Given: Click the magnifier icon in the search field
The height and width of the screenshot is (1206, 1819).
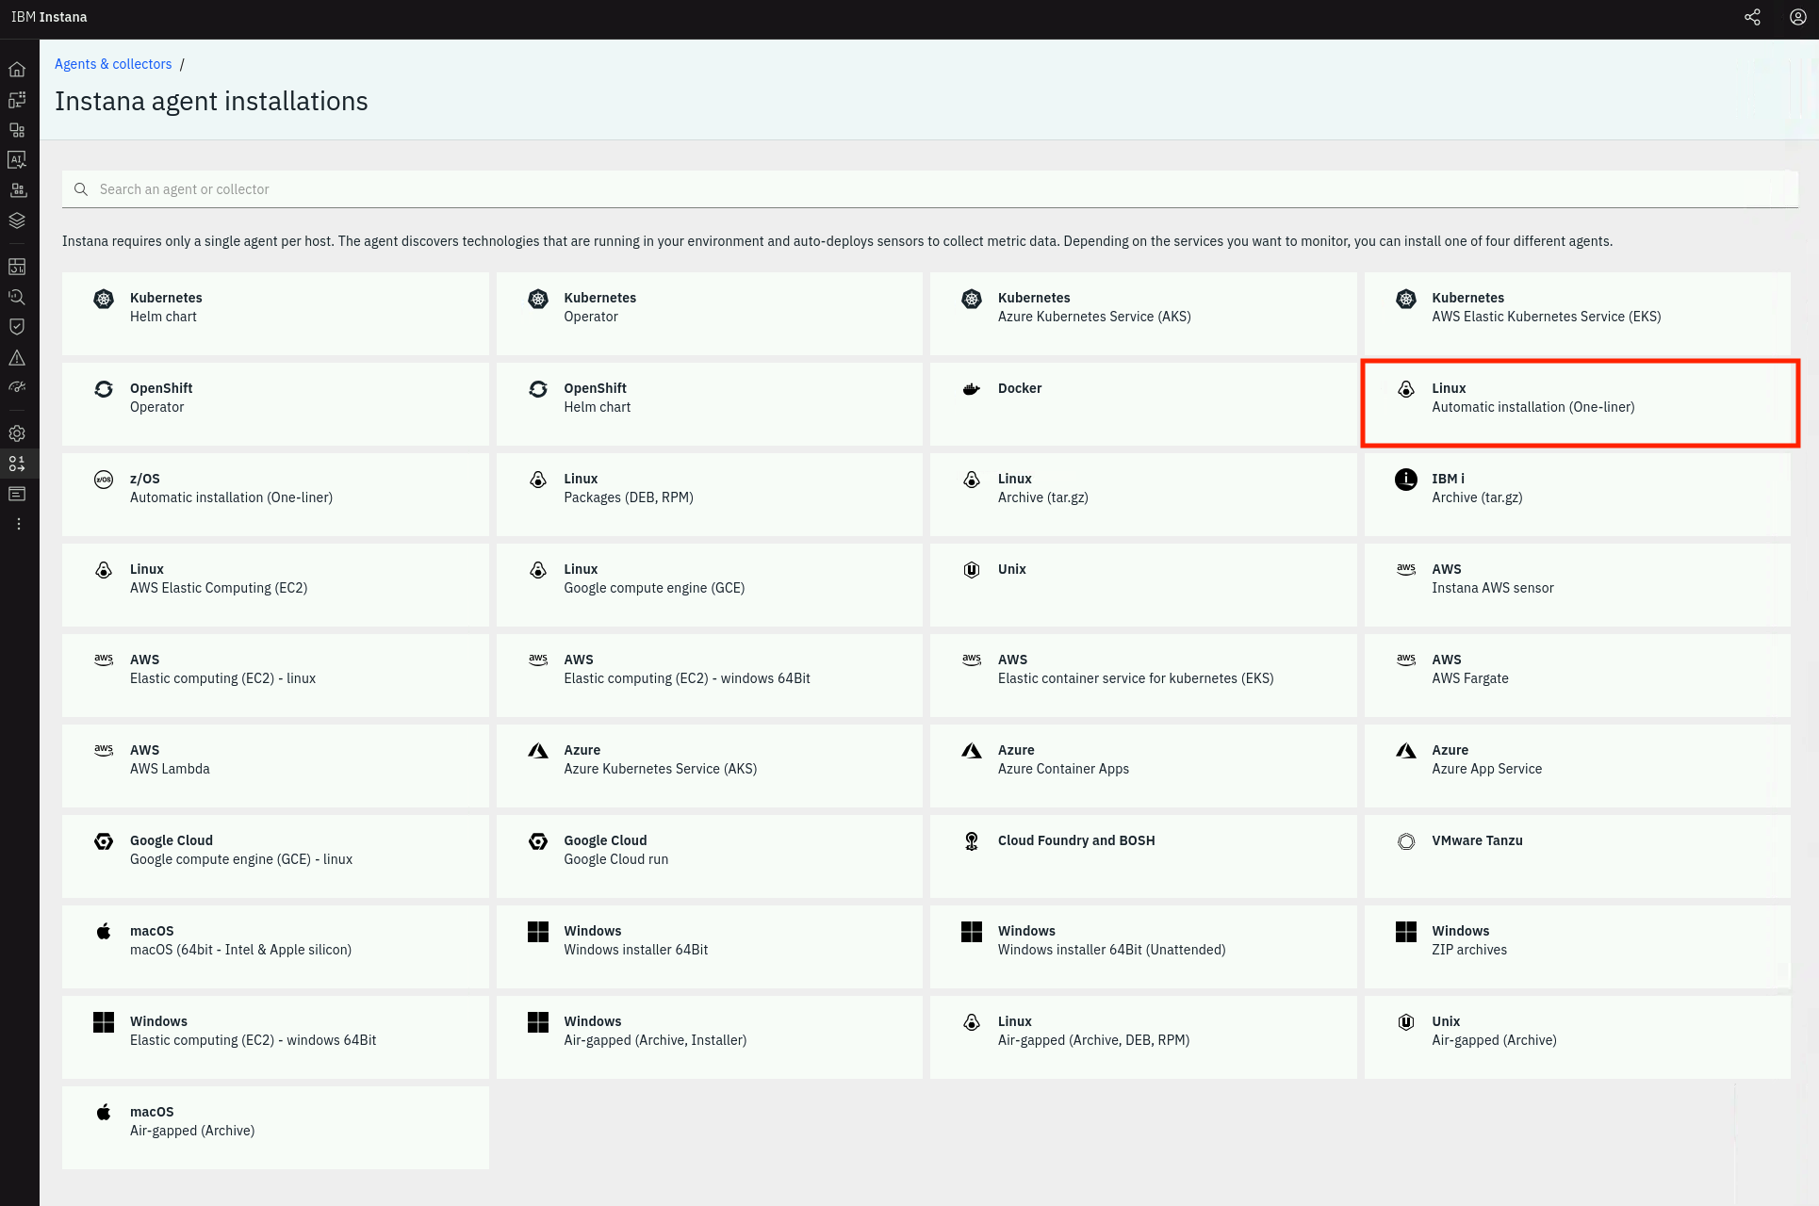Looking at the screenshot, I should [x=81, y=189].
